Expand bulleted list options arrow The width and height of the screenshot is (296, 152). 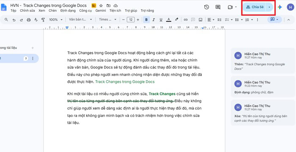(x=242, y=19)
